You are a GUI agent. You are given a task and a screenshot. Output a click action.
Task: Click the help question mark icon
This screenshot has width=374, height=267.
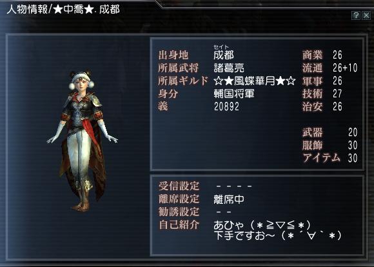click(356, 15)
